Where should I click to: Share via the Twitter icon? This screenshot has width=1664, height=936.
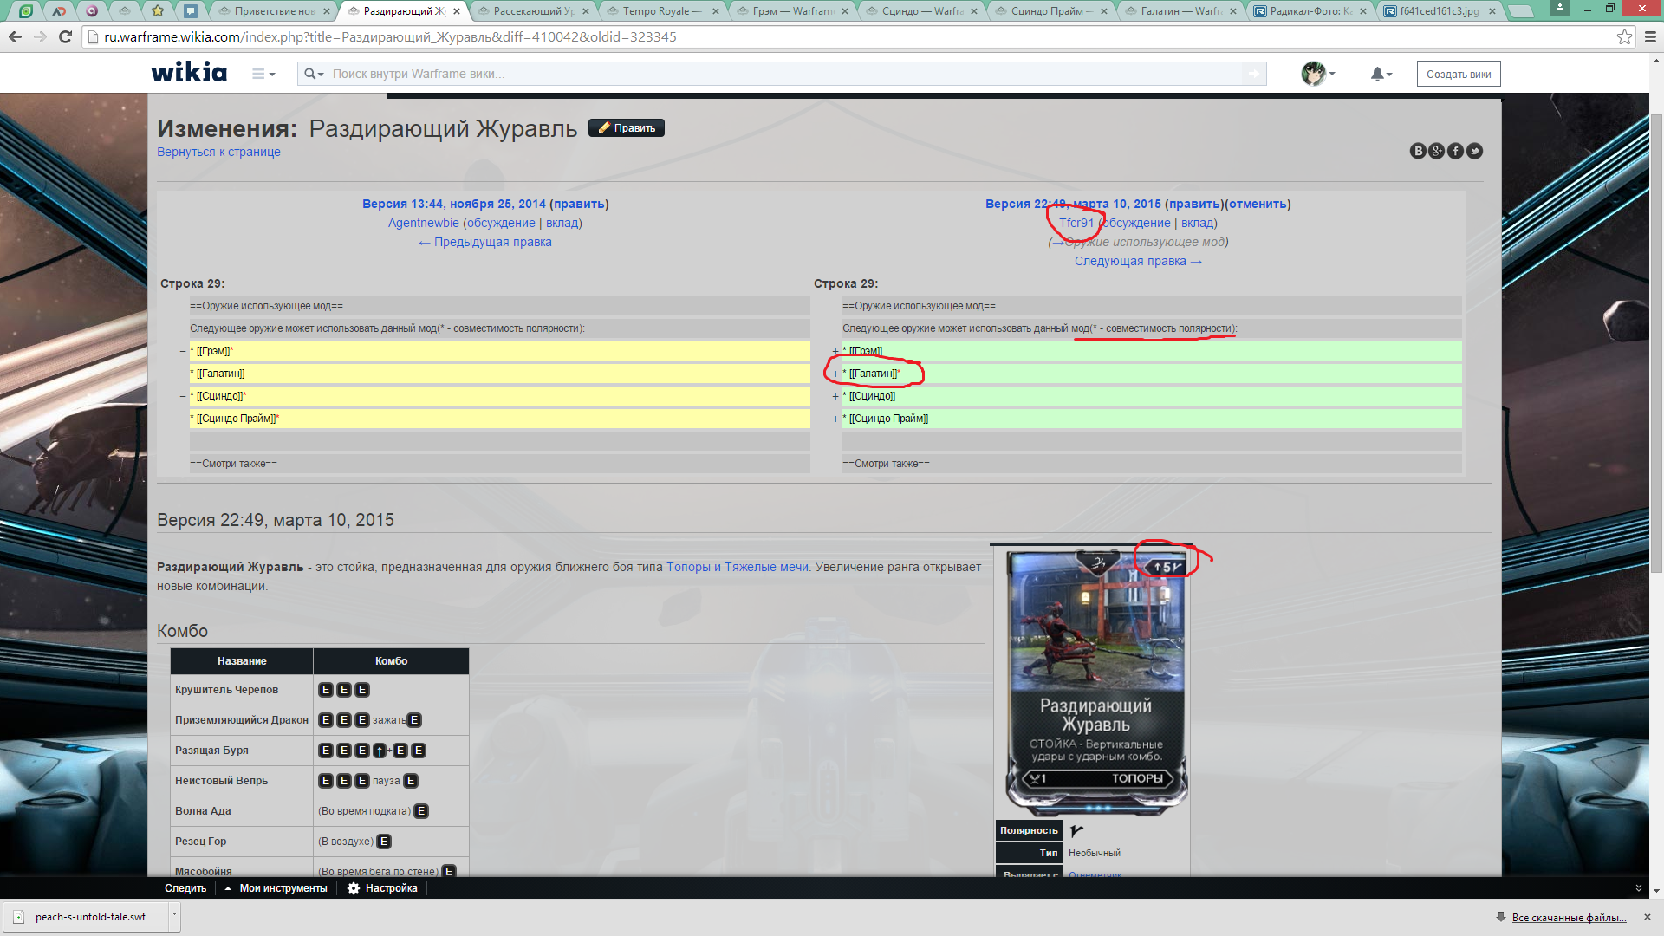click(x=1475, y=151)
